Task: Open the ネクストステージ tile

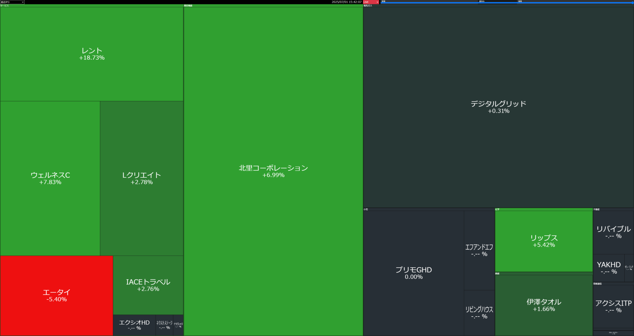Action: (164, 325)
